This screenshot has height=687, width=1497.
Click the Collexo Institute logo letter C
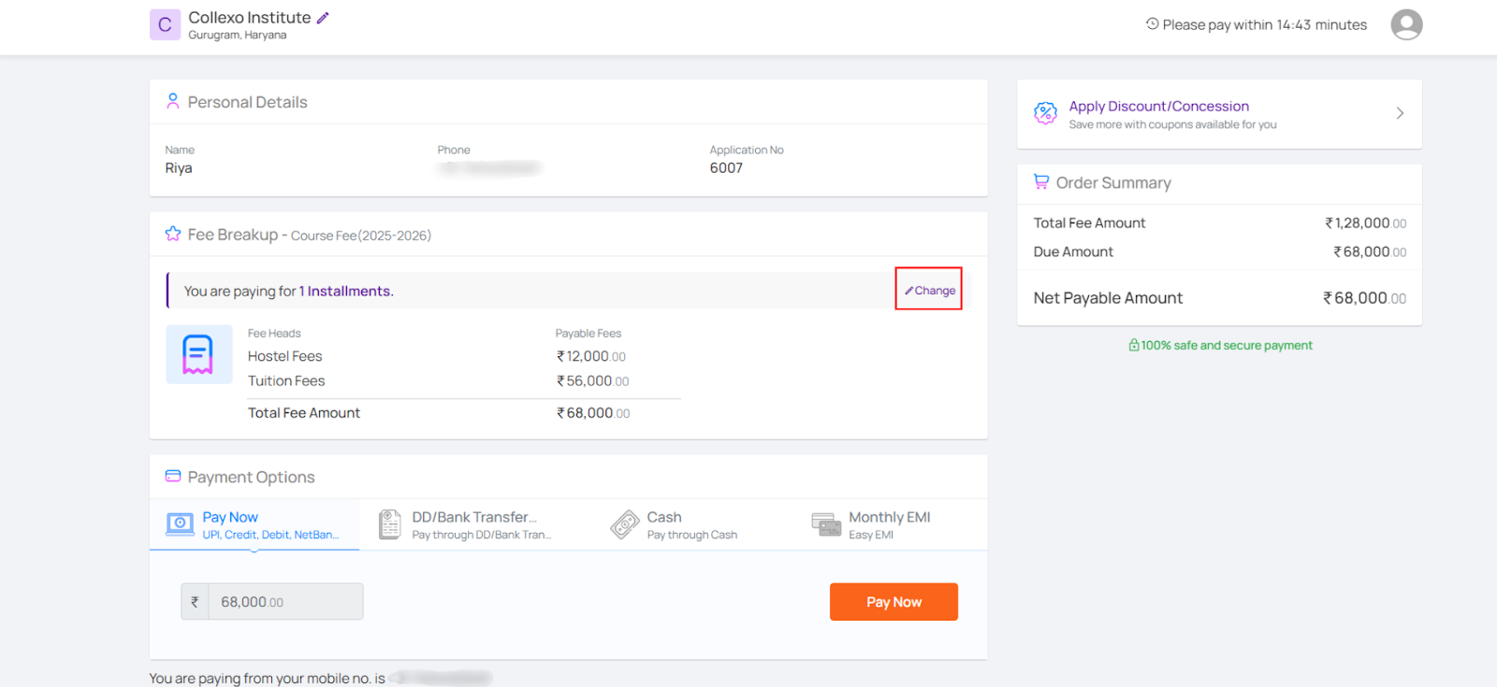165,25
